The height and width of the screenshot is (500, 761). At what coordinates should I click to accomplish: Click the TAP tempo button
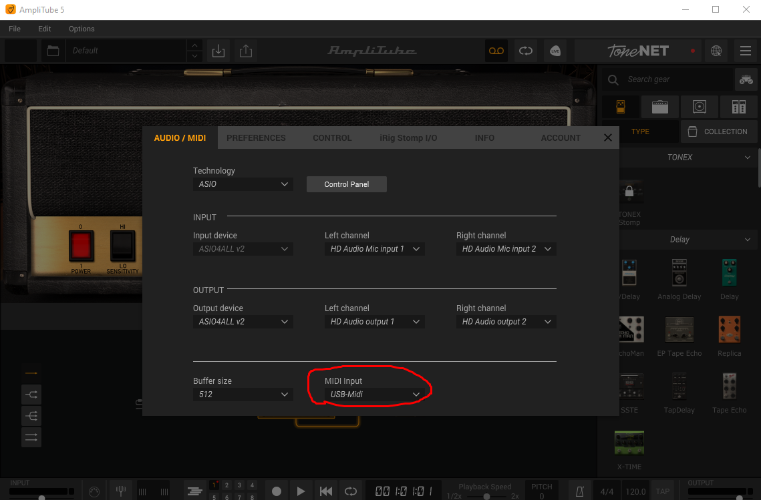click(x=663, y=491)
